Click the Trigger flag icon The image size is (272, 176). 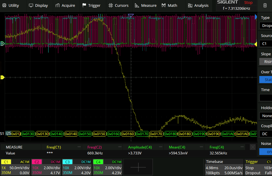tap(84, 5)
